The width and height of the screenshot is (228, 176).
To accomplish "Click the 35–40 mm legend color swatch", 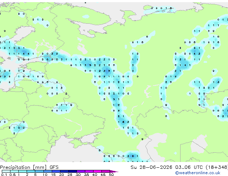I will pos(89,171).
